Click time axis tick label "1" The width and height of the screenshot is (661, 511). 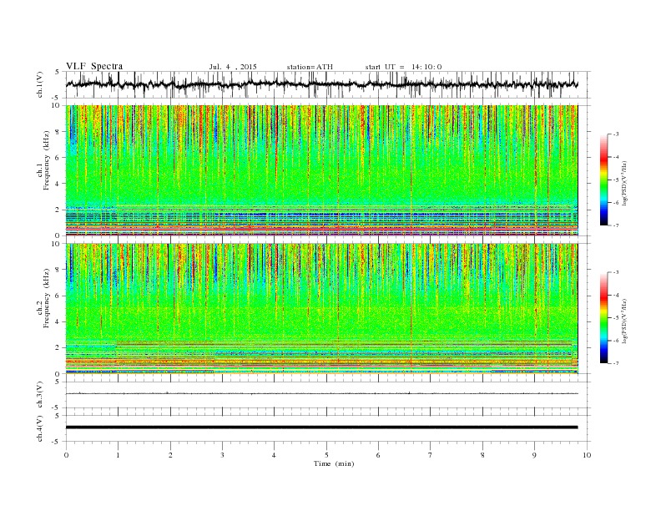[x=118, y=455]
